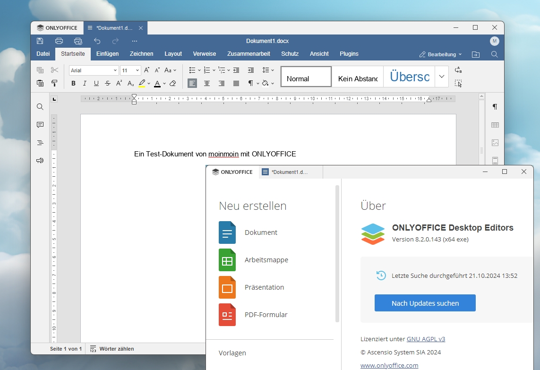The height and width of the screenshot is (370, 540).
Task: Open the Comments panel in left sidebar
Action: click(40, 125)
